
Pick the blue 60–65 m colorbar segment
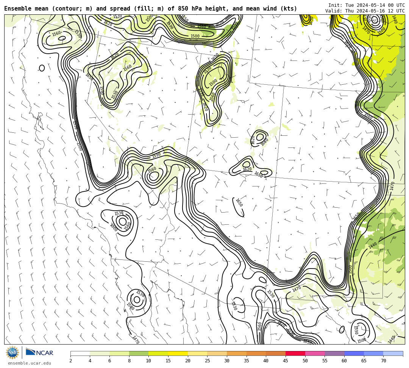click(x=354, y=353)
